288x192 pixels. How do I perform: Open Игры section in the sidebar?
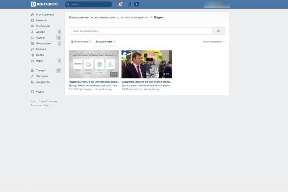click(x=39, y=61)
